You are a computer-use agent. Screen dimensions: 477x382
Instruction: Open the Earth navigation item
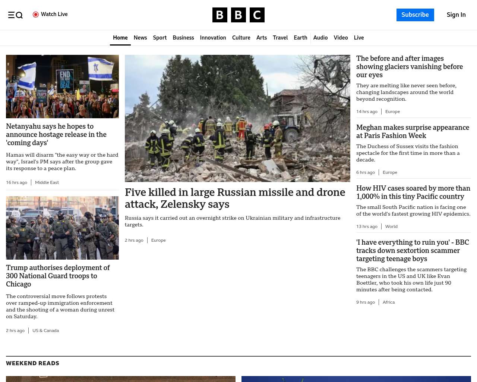[x=300, y=38]
